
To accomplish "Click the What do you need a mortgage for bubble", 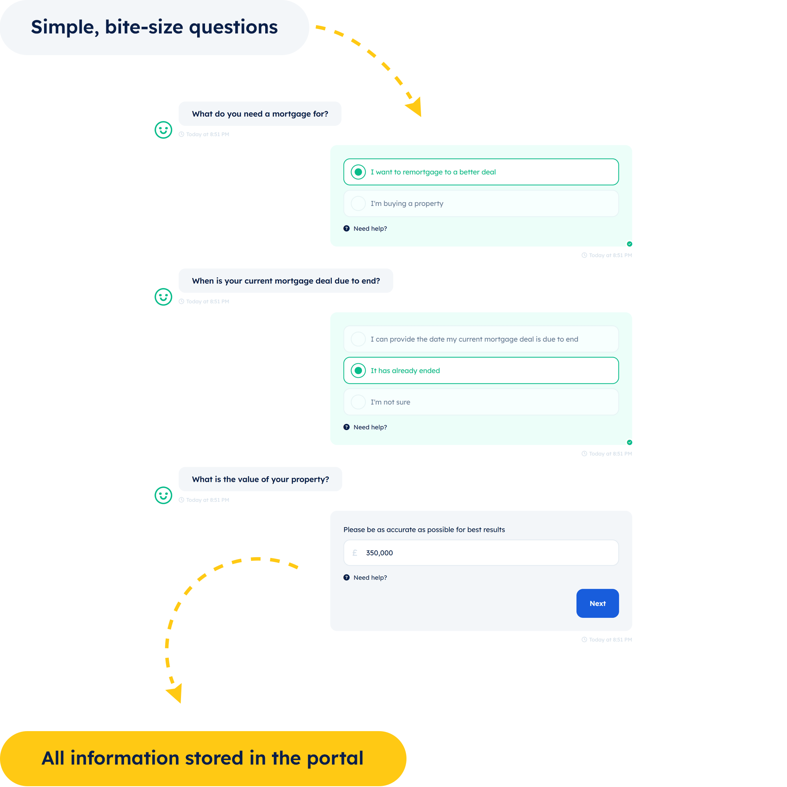I will [x=260, y=114].
